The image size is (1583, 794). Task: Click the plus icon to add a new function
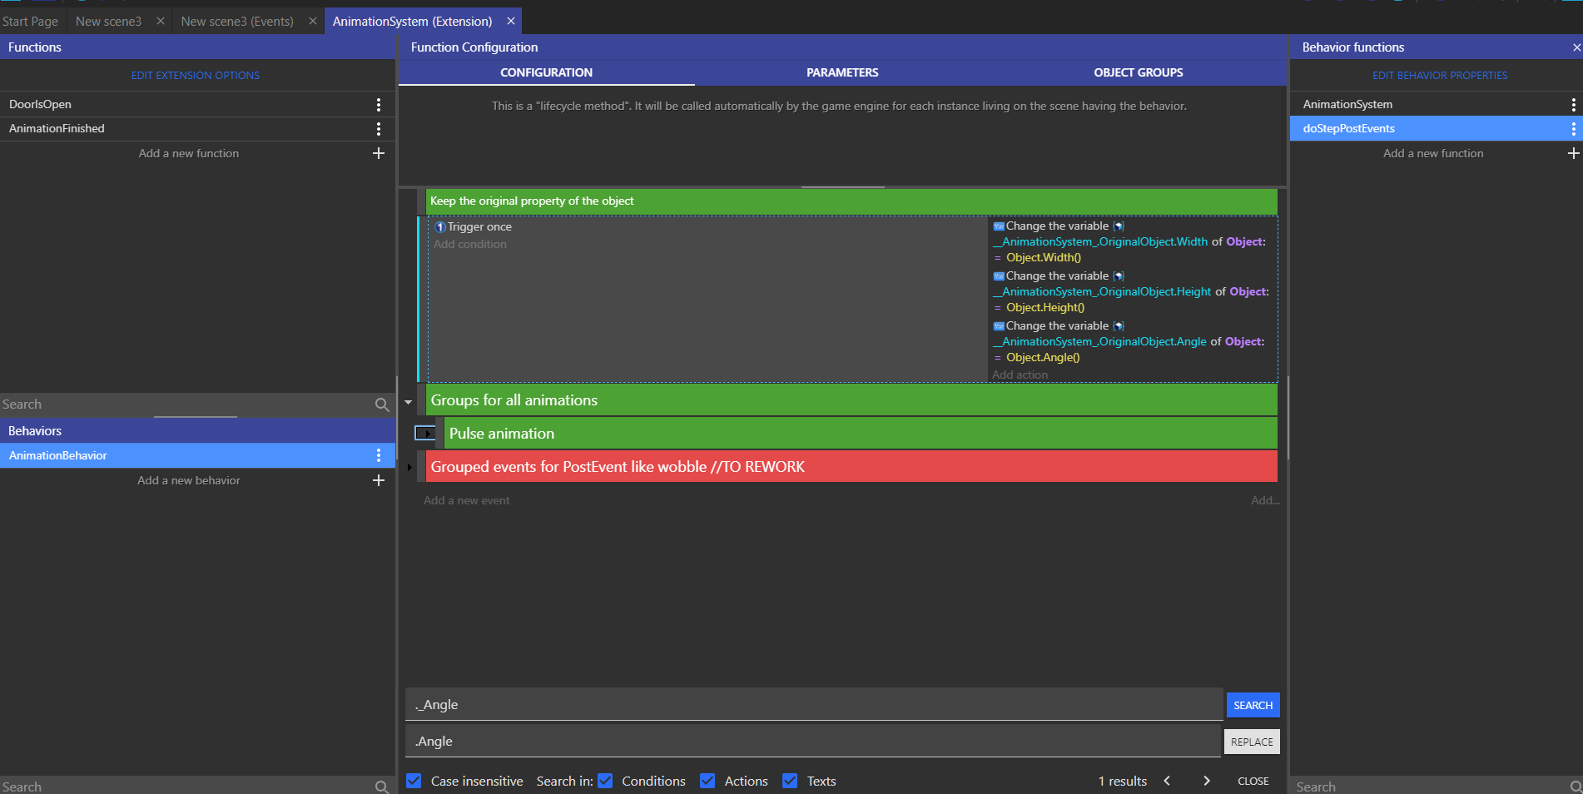point(379,153)
